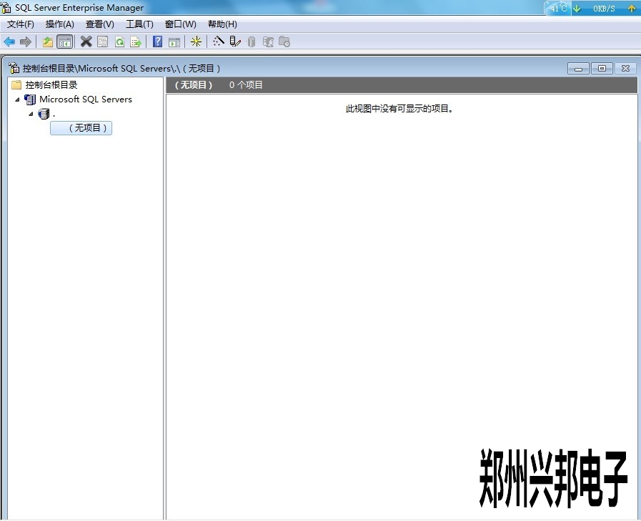The width and height of the screenshot is (641, 521).
Task: Click the Refresh toolbar icon
Action: (x=119, y=42)
